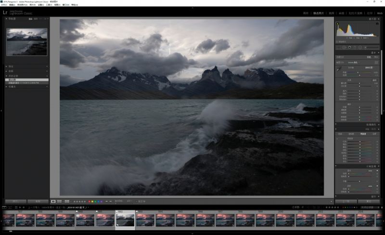Go to next photo arrow in toolbar
Image resolution: width=385 pixels, height=235 pixels.
(111, 201)
